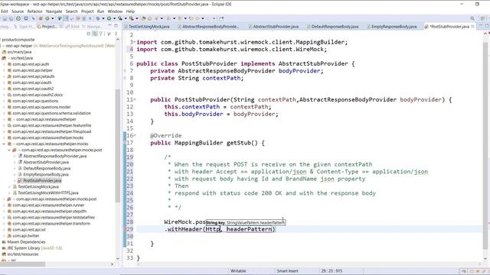Viewport: 490px width, 275px height.
Task: Click the Smart Insert status bar entry
Action: [287, 271]
